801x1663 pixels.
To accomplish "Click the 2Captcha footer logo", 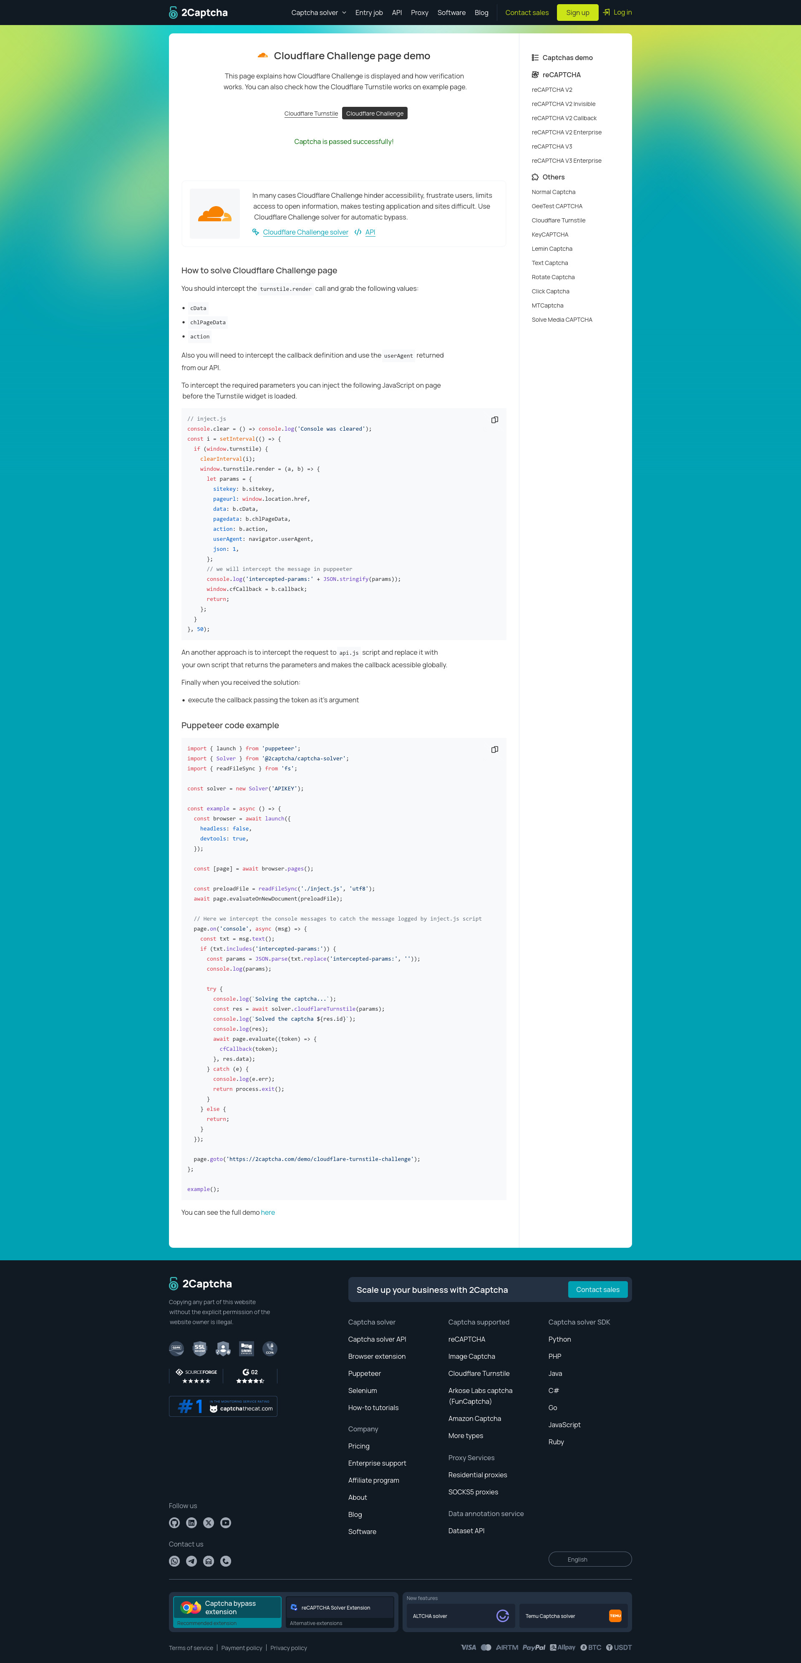I will 201,1283.
